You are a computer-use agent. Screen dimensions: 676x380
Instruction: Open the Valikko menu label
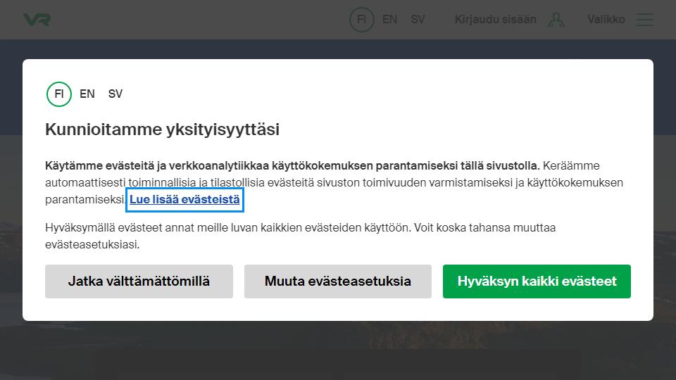click(x=606, y=20)
